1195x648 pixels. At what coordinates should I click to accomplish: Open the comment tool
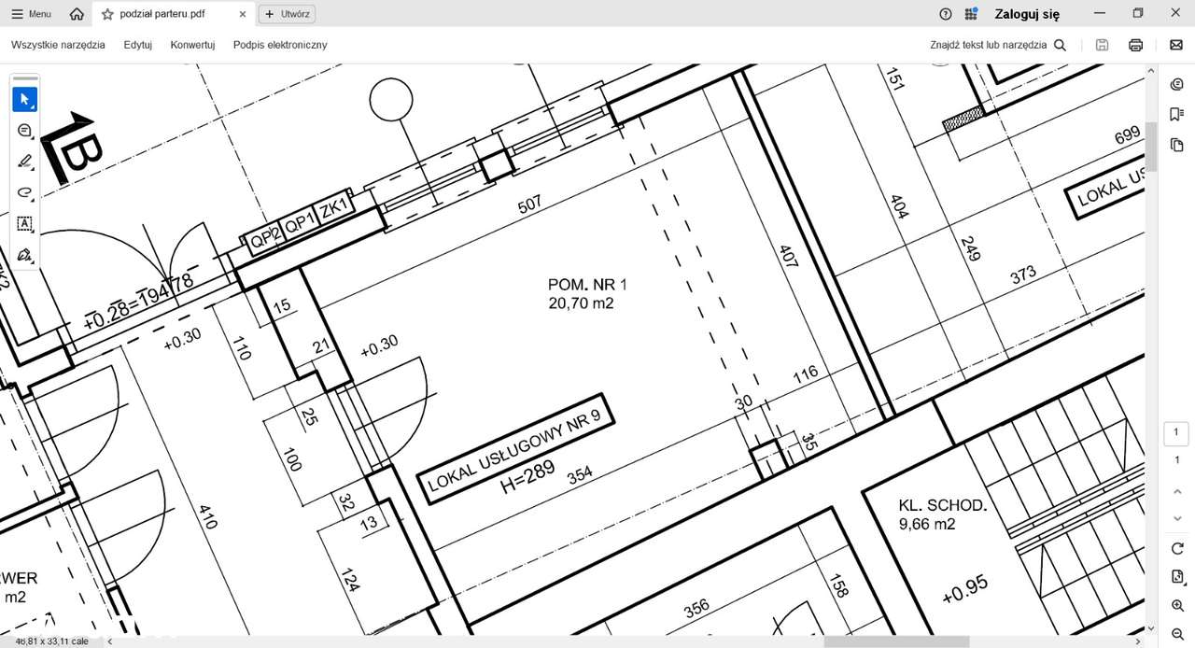(25, 131)
